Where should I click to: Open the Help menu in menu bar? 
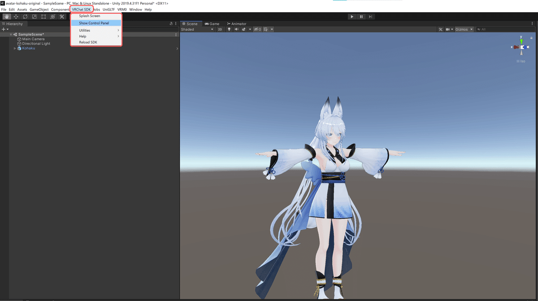pyautogui.click(x=148, y=9)
